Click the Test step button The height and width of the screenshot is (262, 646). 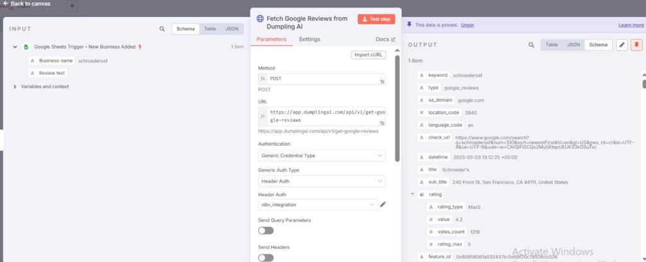(376, 19)
